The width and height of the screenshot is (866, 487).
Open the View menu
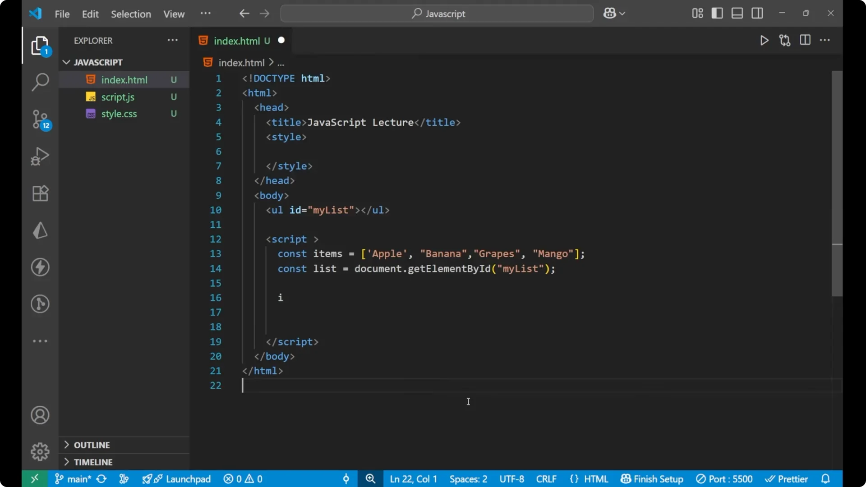click(x=174, y=14)
